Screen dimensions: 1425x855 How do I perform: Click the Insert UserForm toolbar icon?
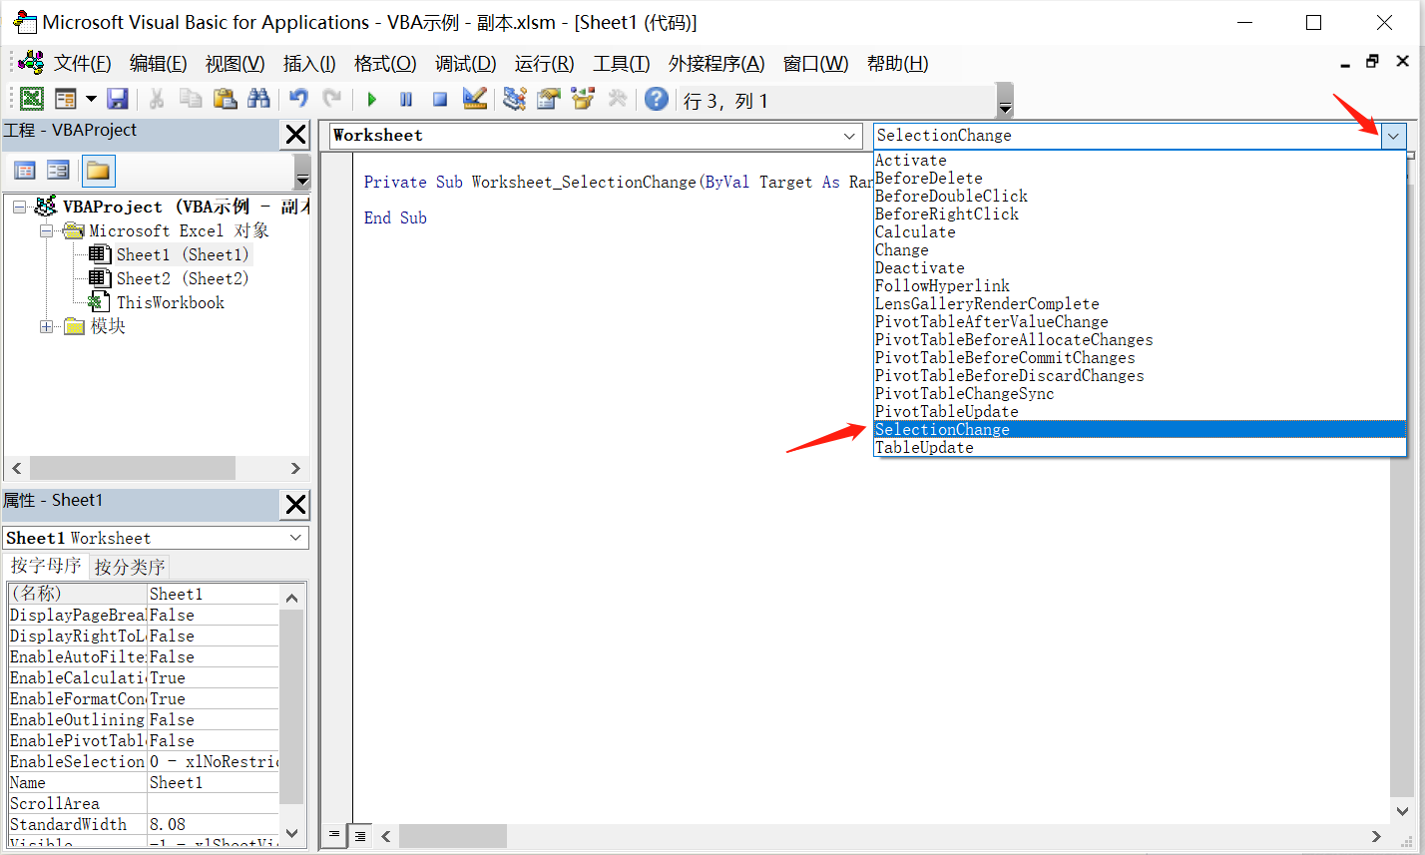pos(66,99)
